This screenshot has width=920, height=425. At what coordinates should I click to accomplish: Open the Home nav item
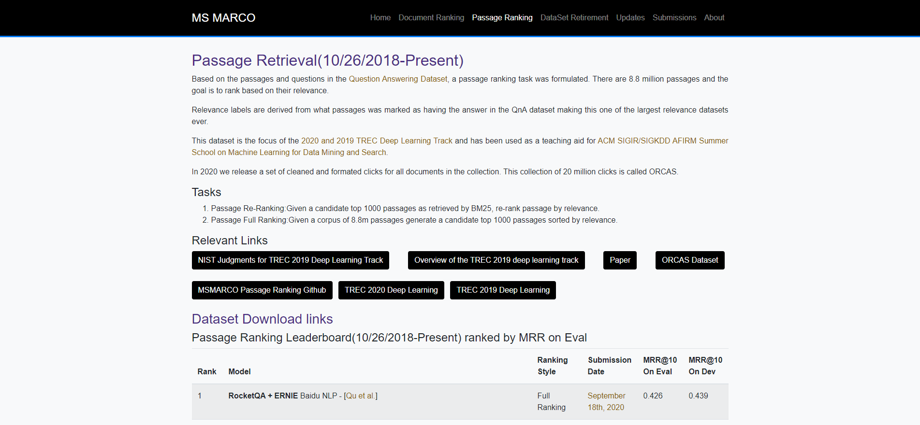pyautogui.click(x=380, y=18)
